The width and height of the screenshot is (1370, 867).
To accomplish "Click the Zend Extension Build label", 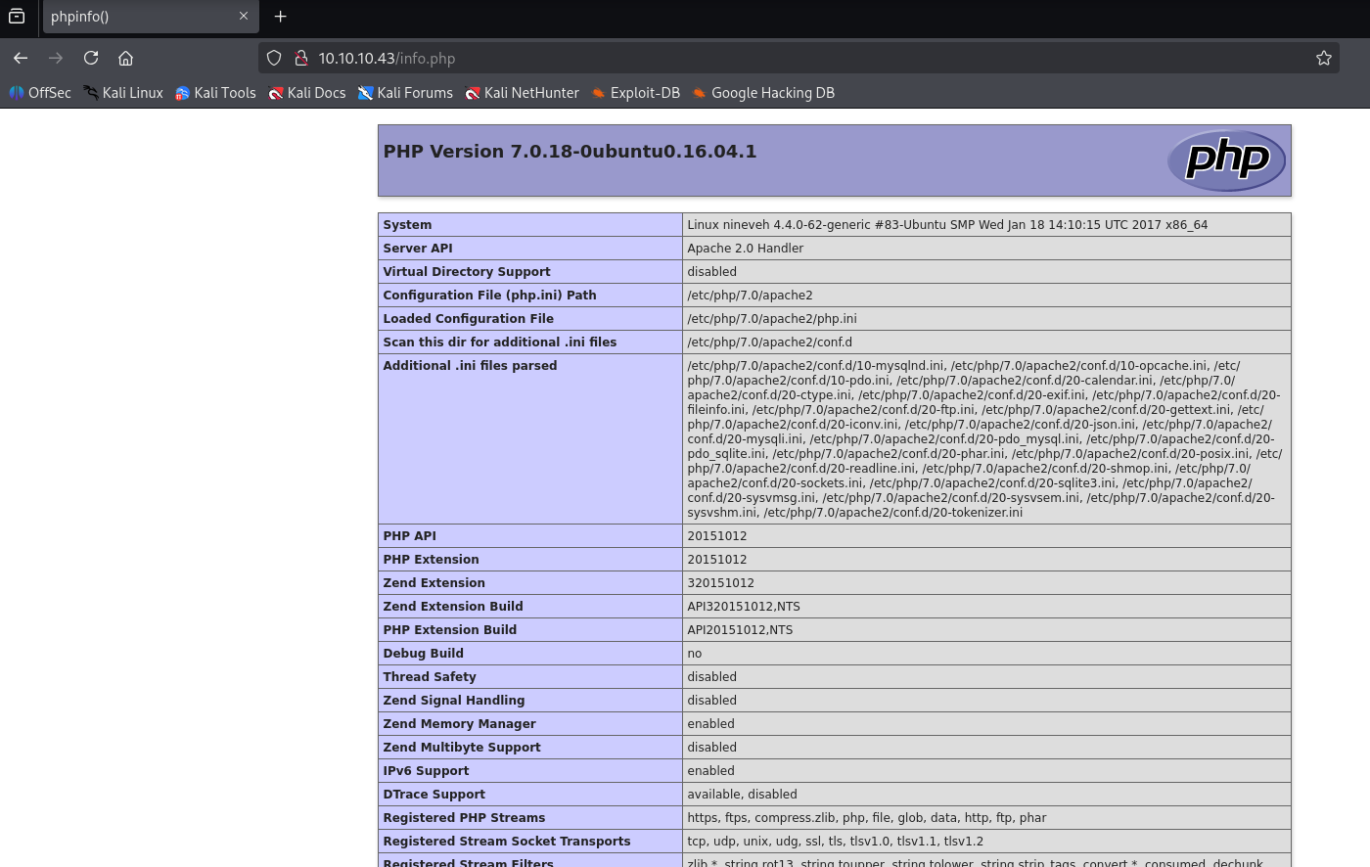I will coord(453,607).
